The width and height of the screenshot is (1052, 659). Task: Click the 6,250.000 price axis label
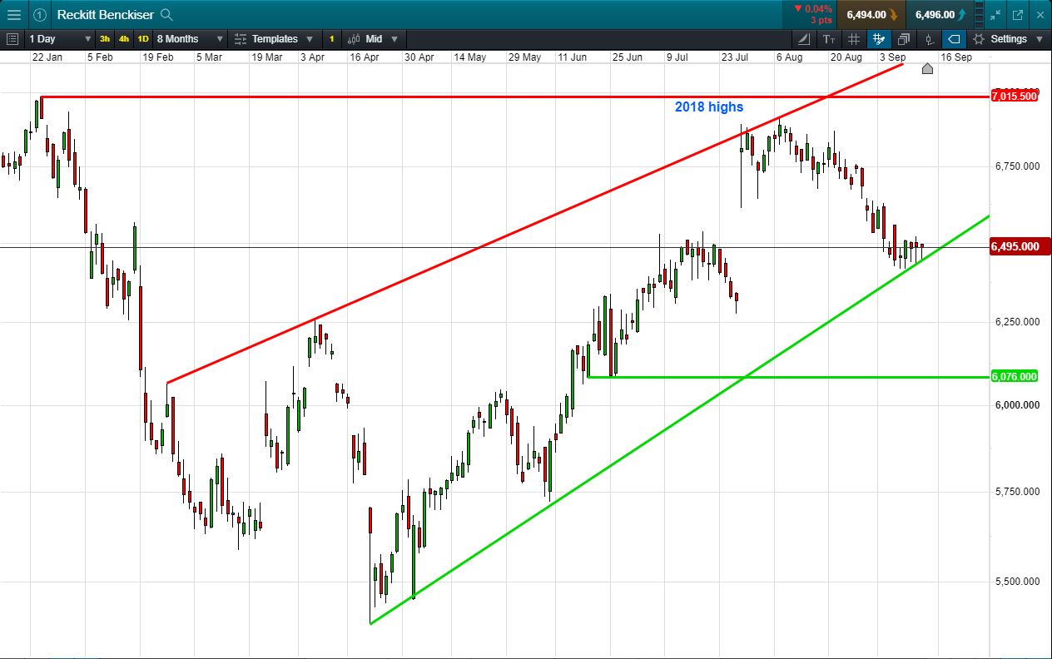coord(1017,321)
